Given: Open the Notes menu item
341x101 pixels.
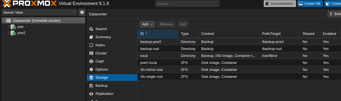Looking at the screenshot, I should point(112,45).
